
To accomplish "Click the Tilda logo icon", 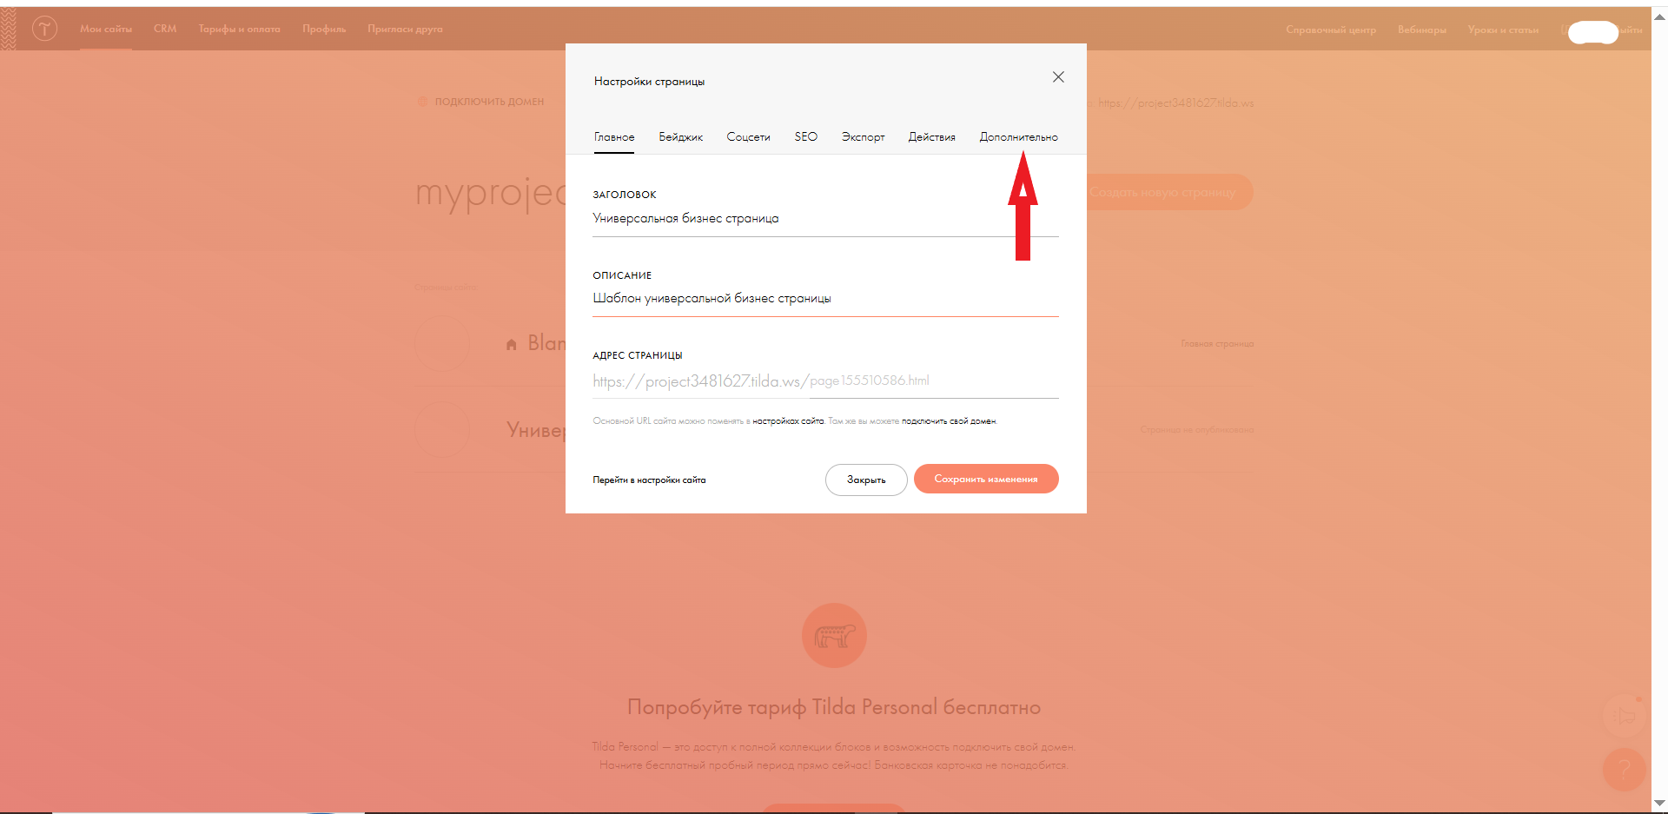I will (44, 29).
